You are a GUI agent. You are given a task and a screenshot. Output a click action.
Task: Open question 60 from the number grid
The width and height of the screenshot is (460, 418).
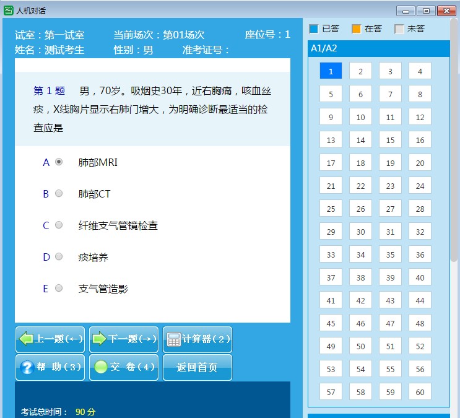pos(420,392)
